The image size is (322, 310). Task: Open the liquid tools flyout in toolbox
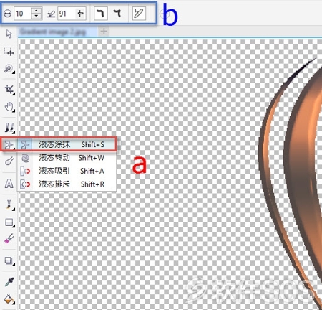pyautogui.click(x=9, y=144)
